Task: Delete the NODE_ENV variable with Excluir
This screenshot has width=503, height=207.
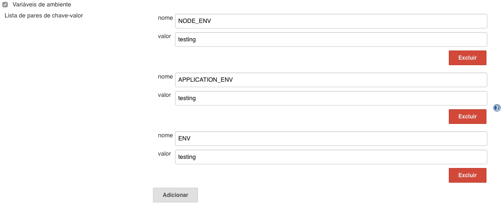Action: pos(467,58)
